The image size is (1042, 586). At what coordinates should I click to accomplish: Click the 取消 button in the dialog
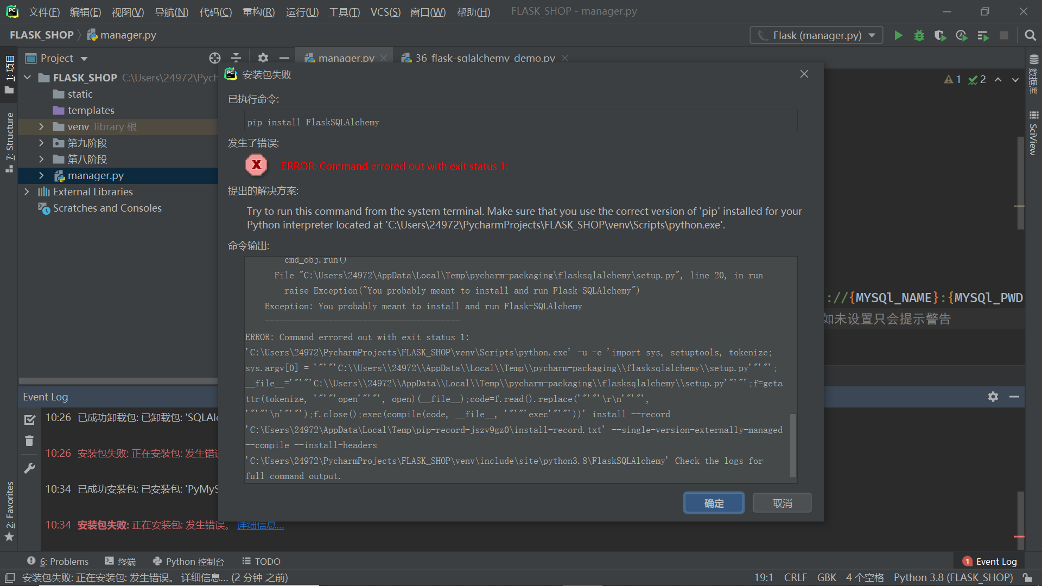pos(782,503)
